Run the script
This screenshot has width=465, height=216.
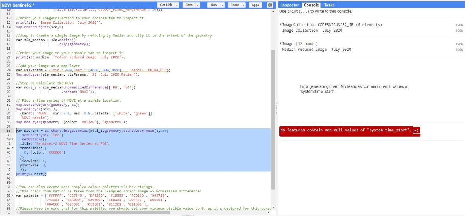click(214, 5)
